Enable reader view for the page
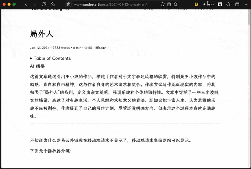251x169 pixels. (169, 4)
